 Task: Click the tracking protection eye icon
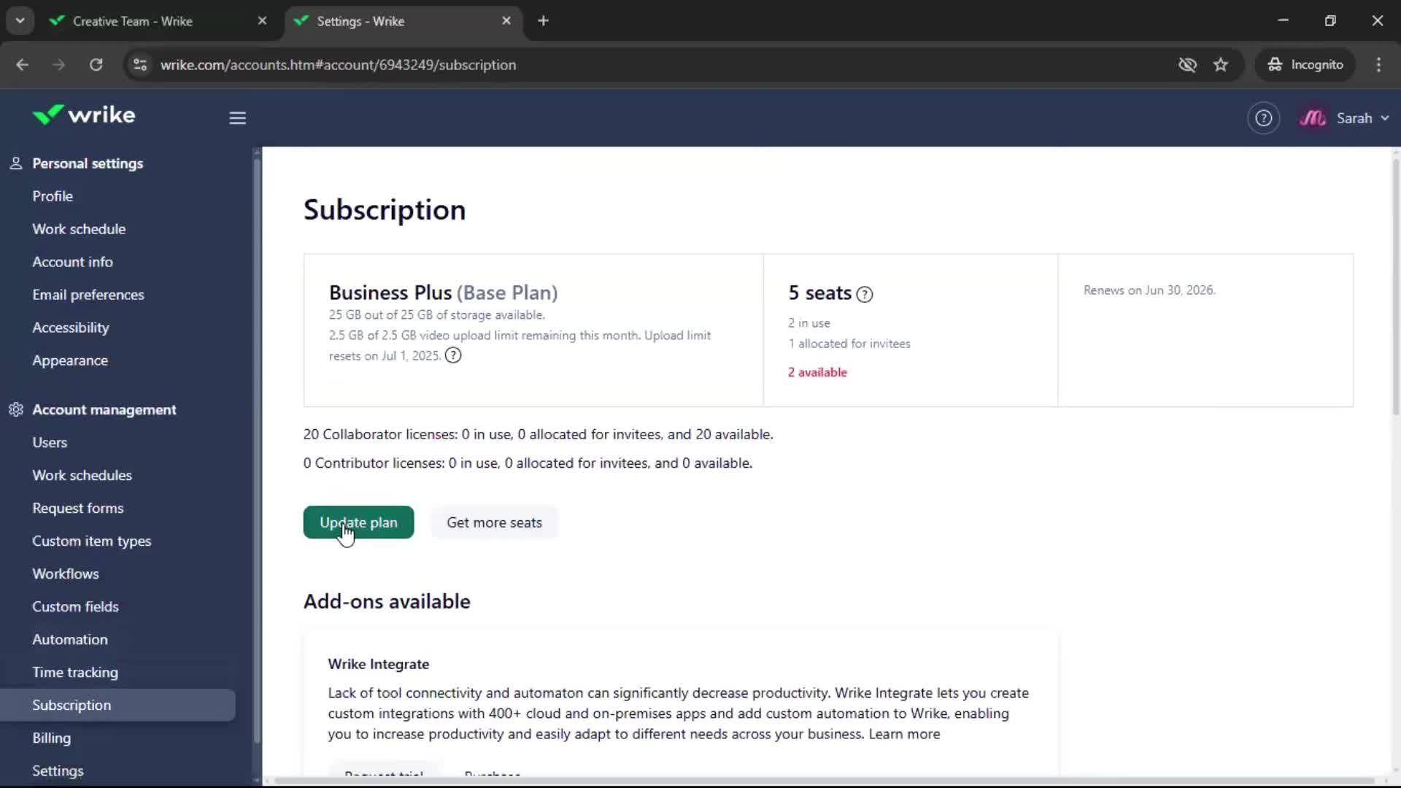[1187, 65]
